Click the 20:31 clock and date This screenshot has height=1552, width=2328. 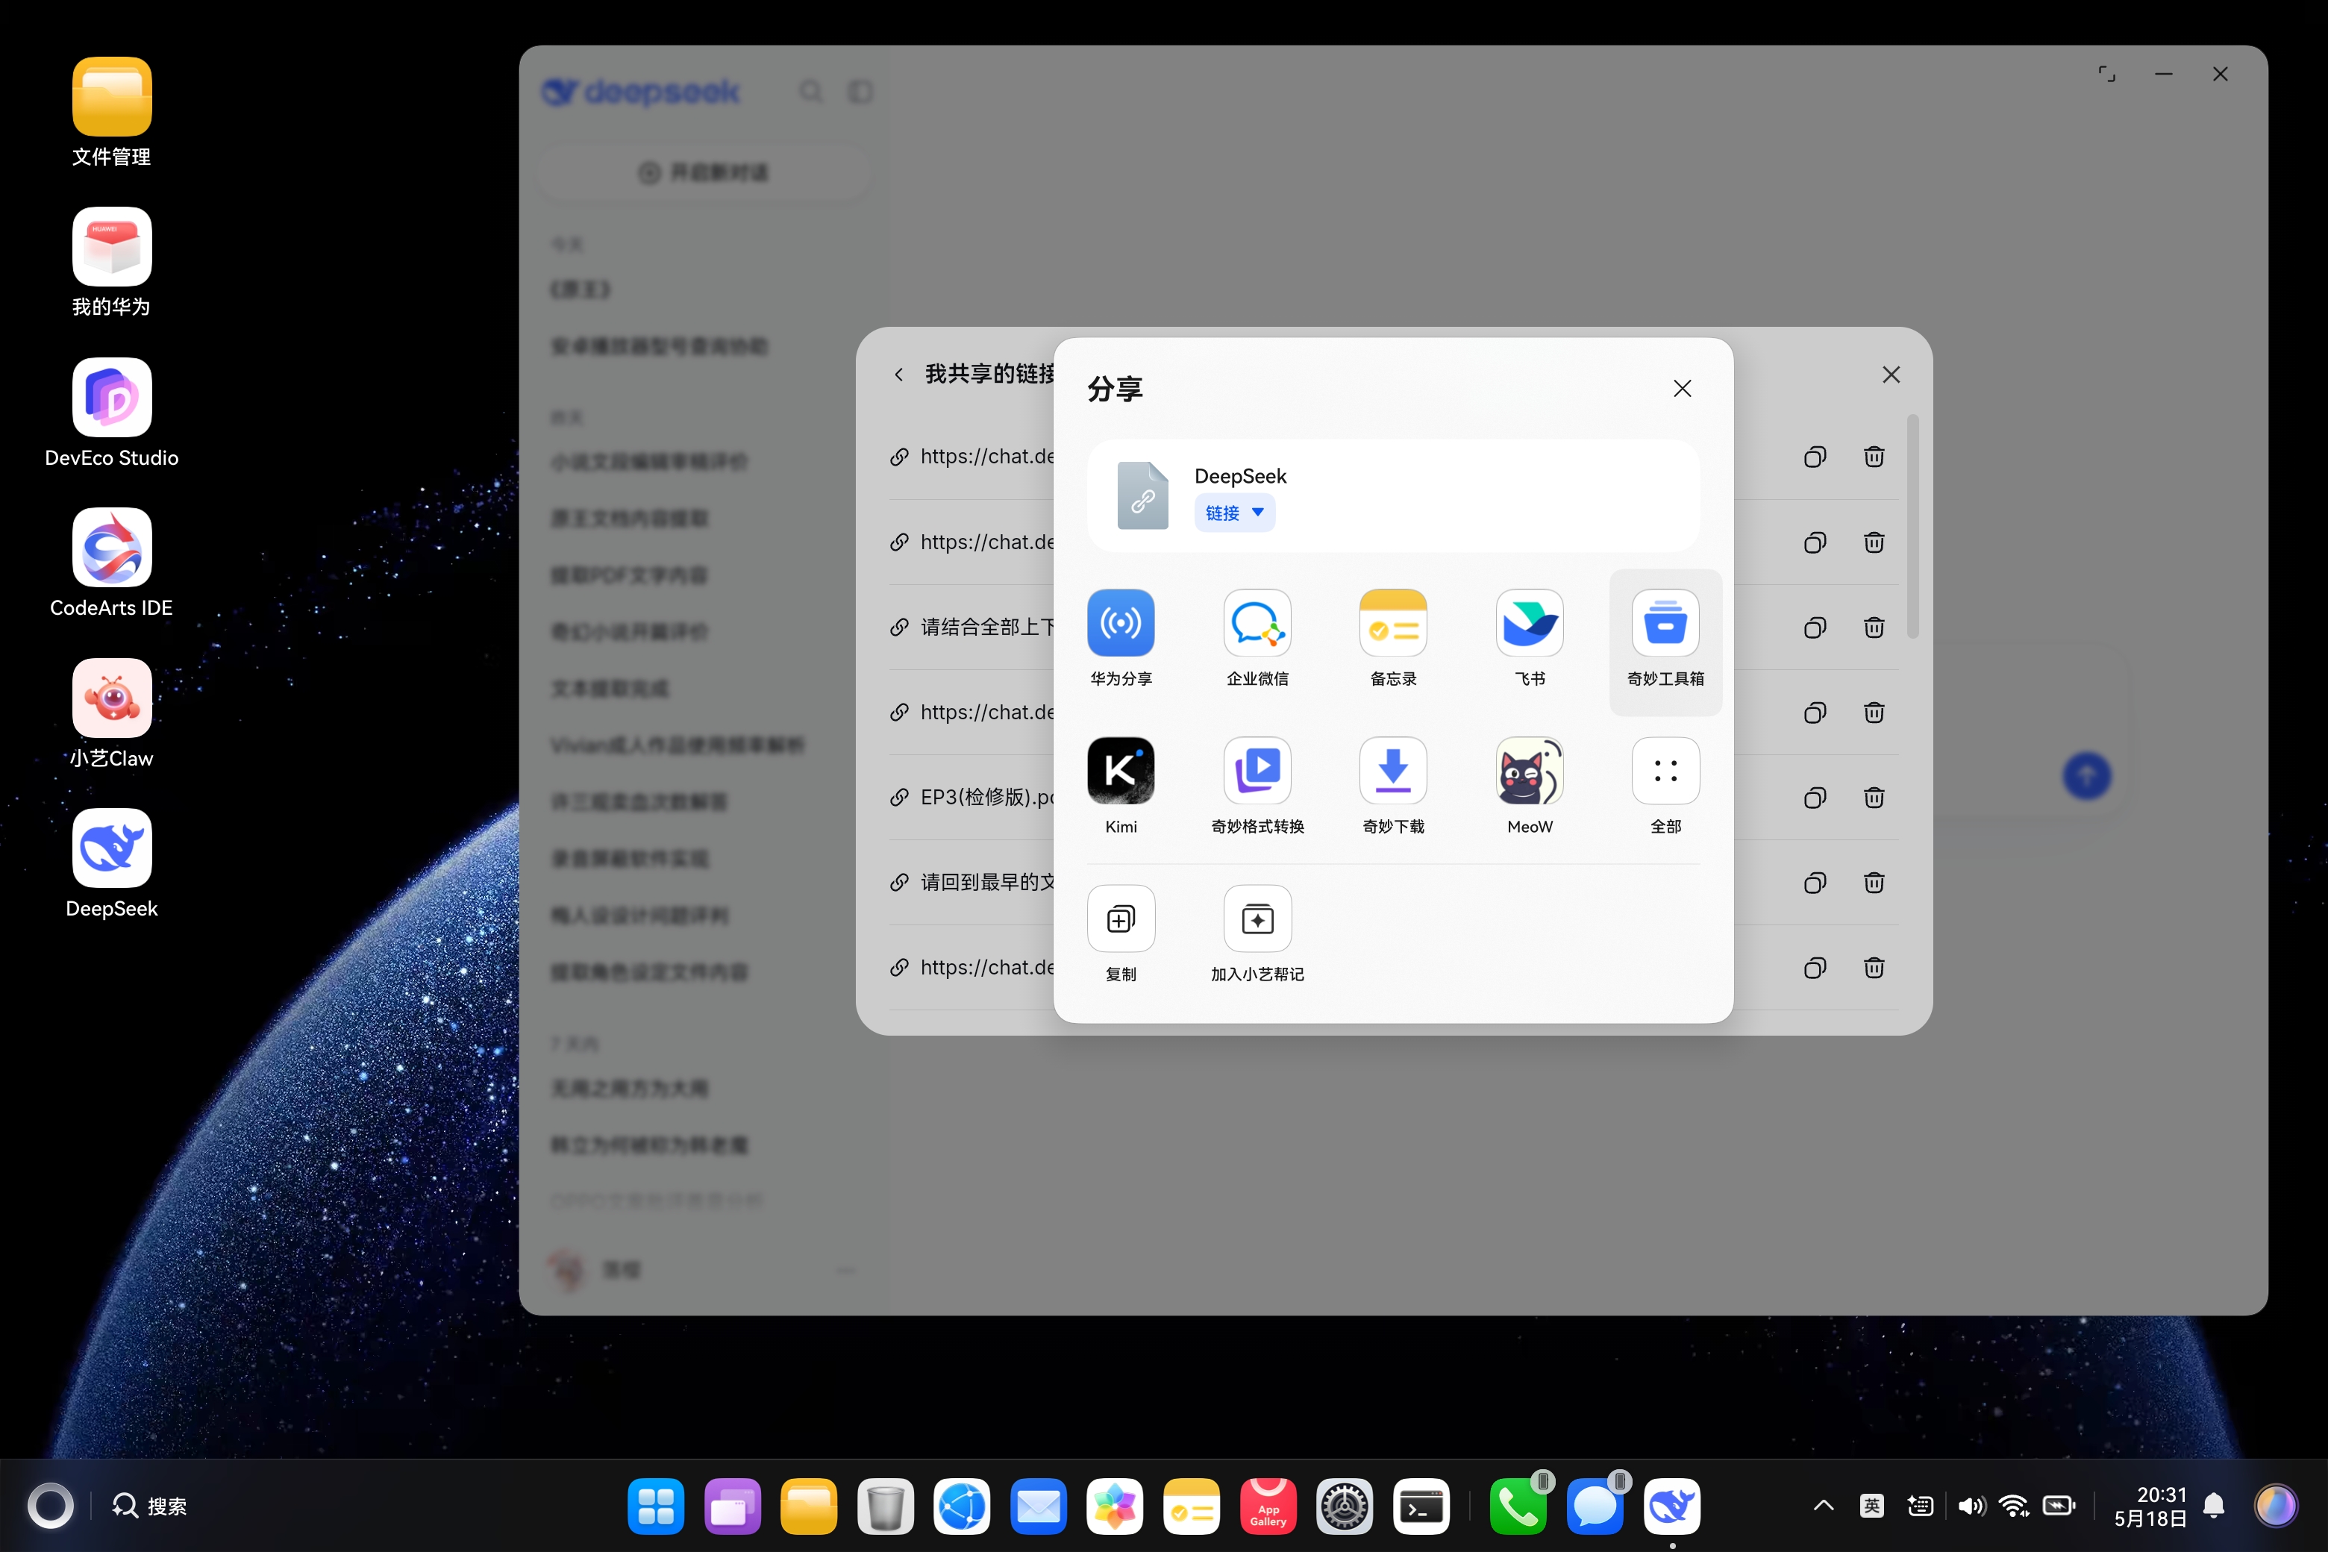2150,1506
